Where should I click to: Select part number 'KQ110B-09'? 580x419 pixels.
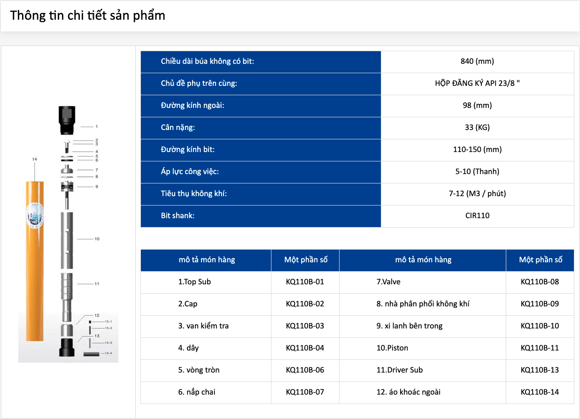540,304
